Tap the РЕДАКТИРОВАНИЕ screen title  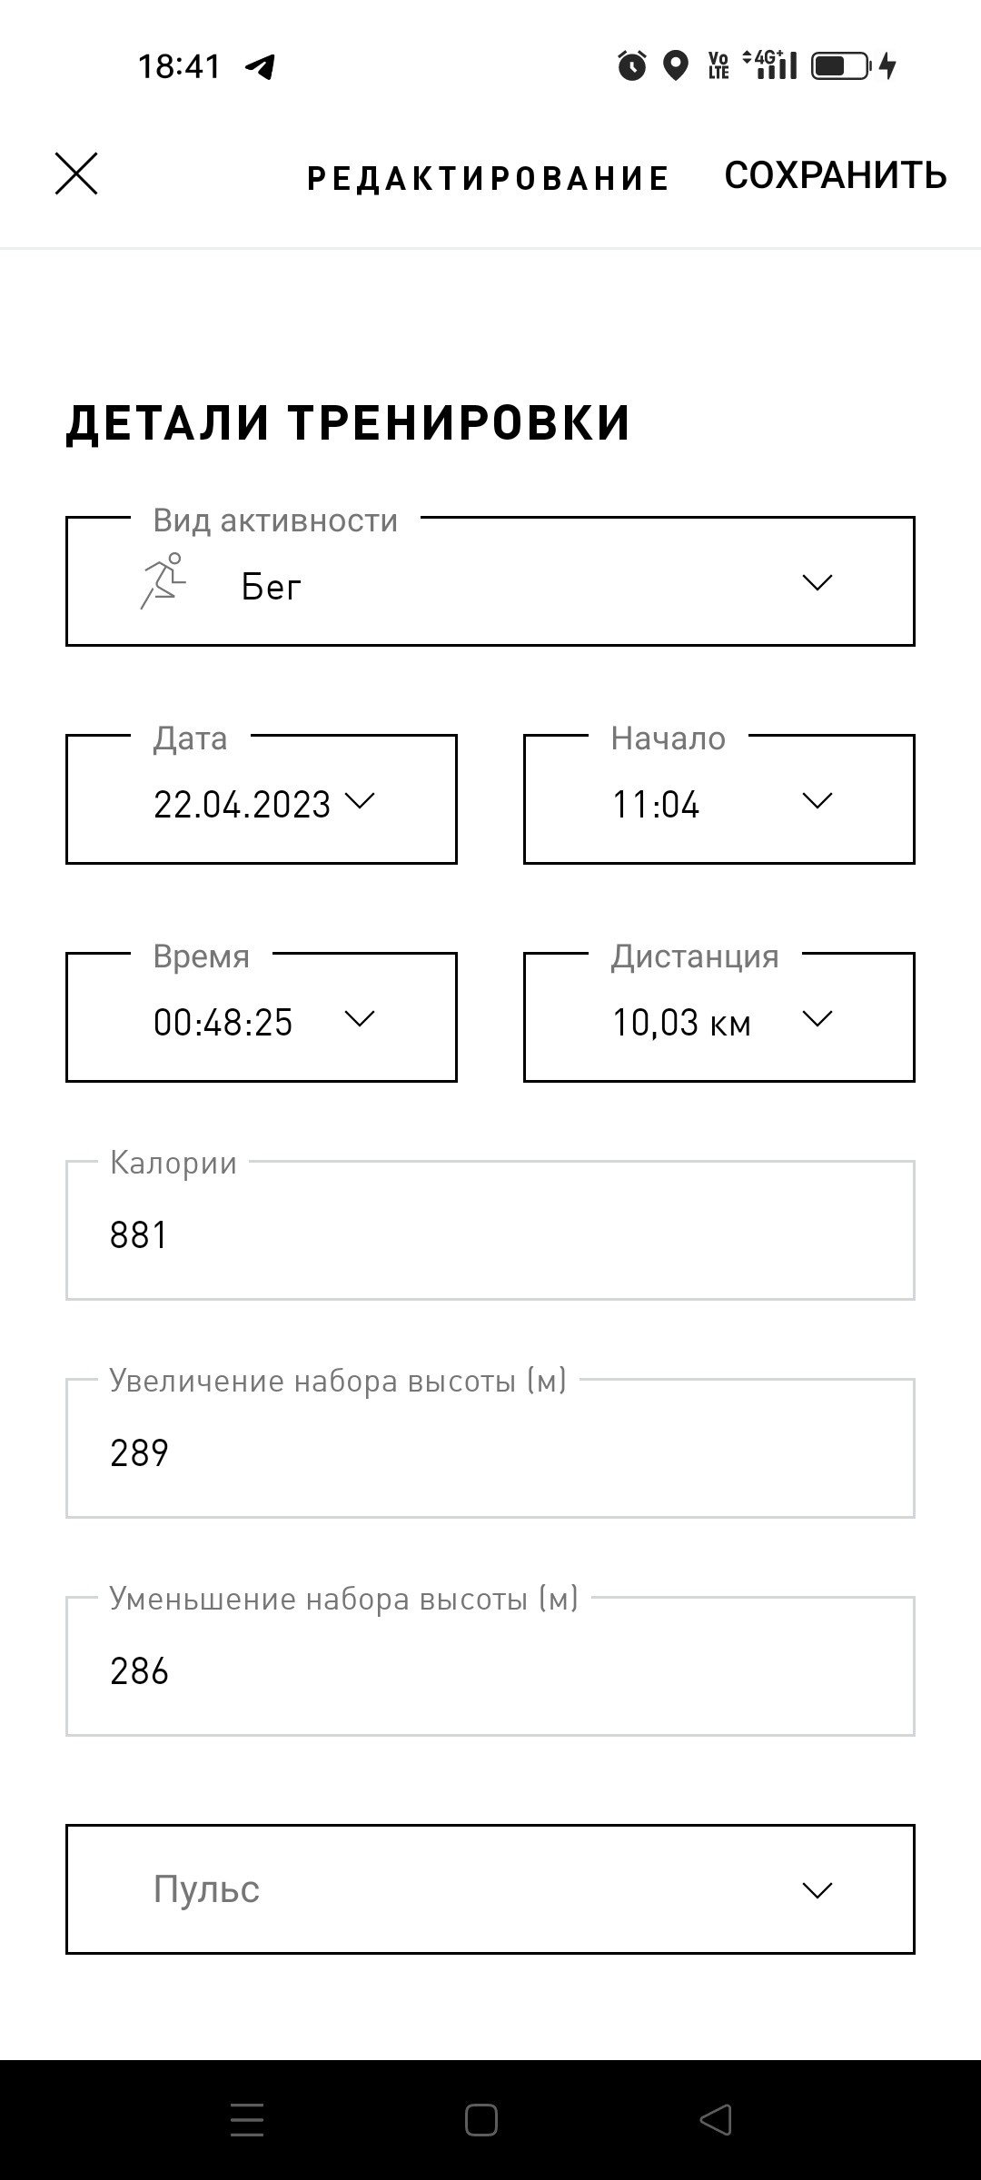point(489,179)
